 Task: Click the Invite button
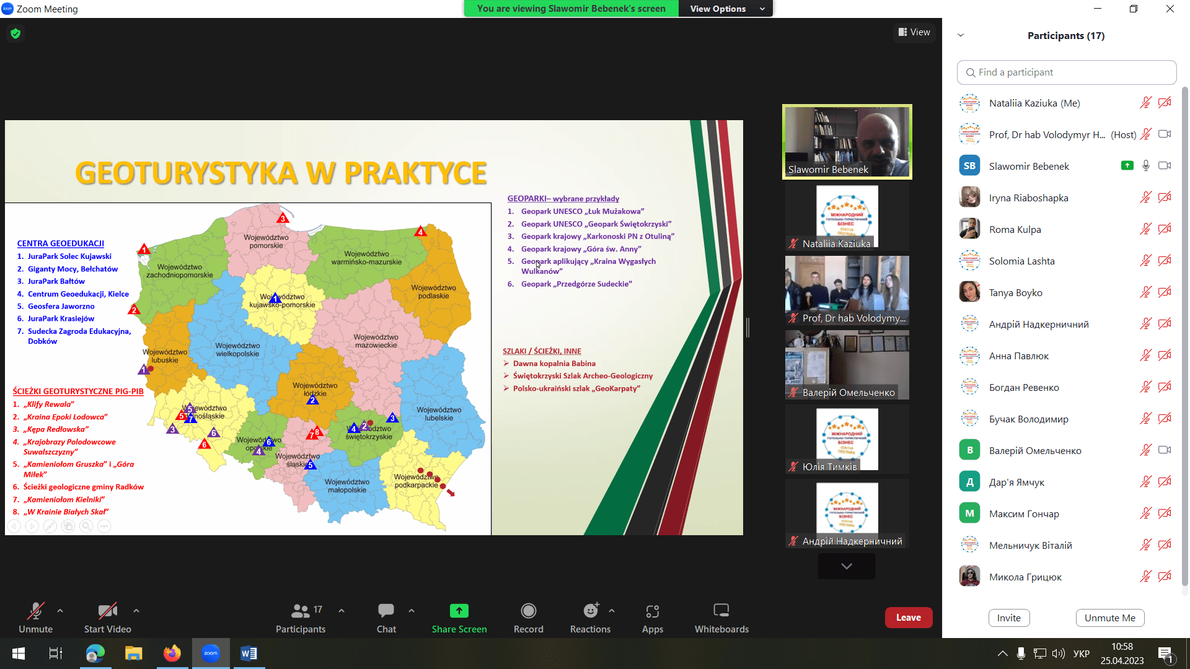point(1008,618)
